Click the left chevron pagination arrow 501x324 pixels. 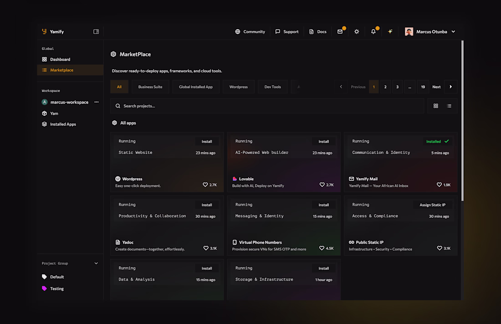341,87
